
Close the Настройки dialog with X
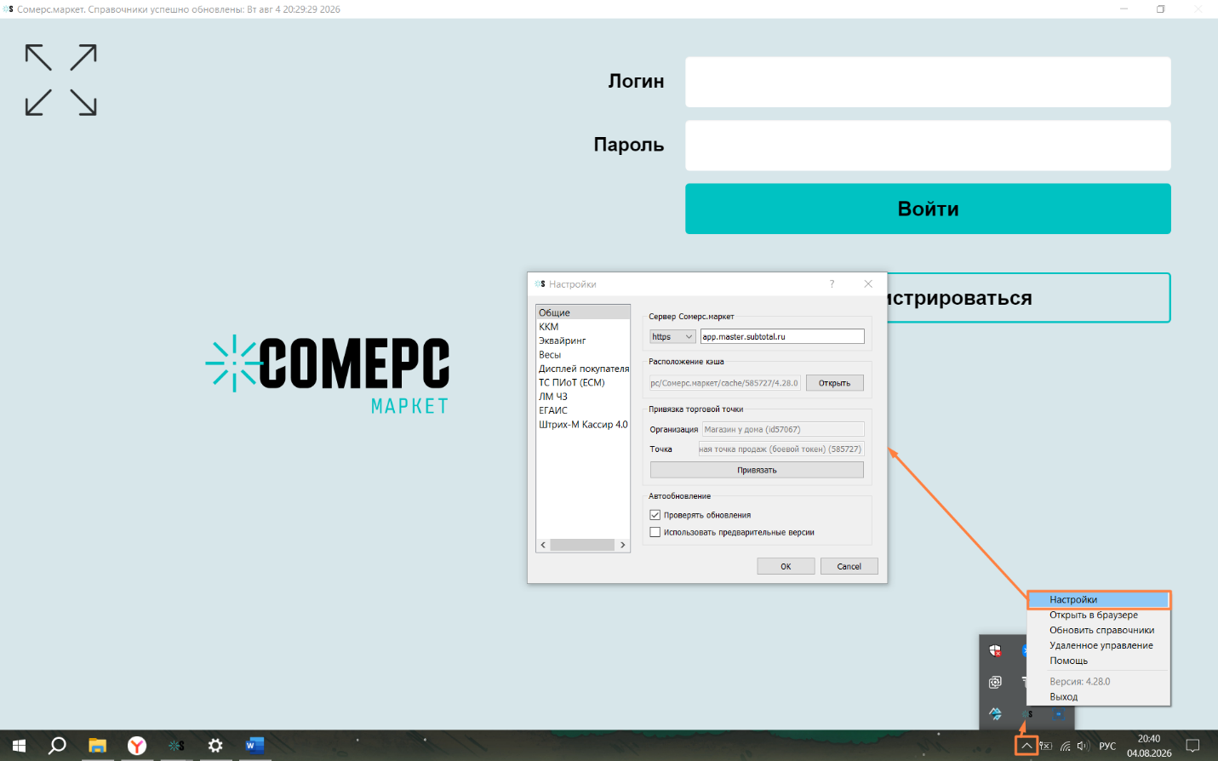click(x=868, y=284)
